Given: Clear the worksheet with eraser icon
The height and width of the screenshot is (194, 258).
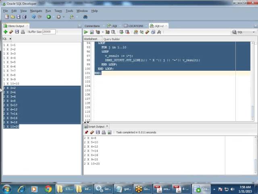Looking at the screenshot, I should (147, 32).
